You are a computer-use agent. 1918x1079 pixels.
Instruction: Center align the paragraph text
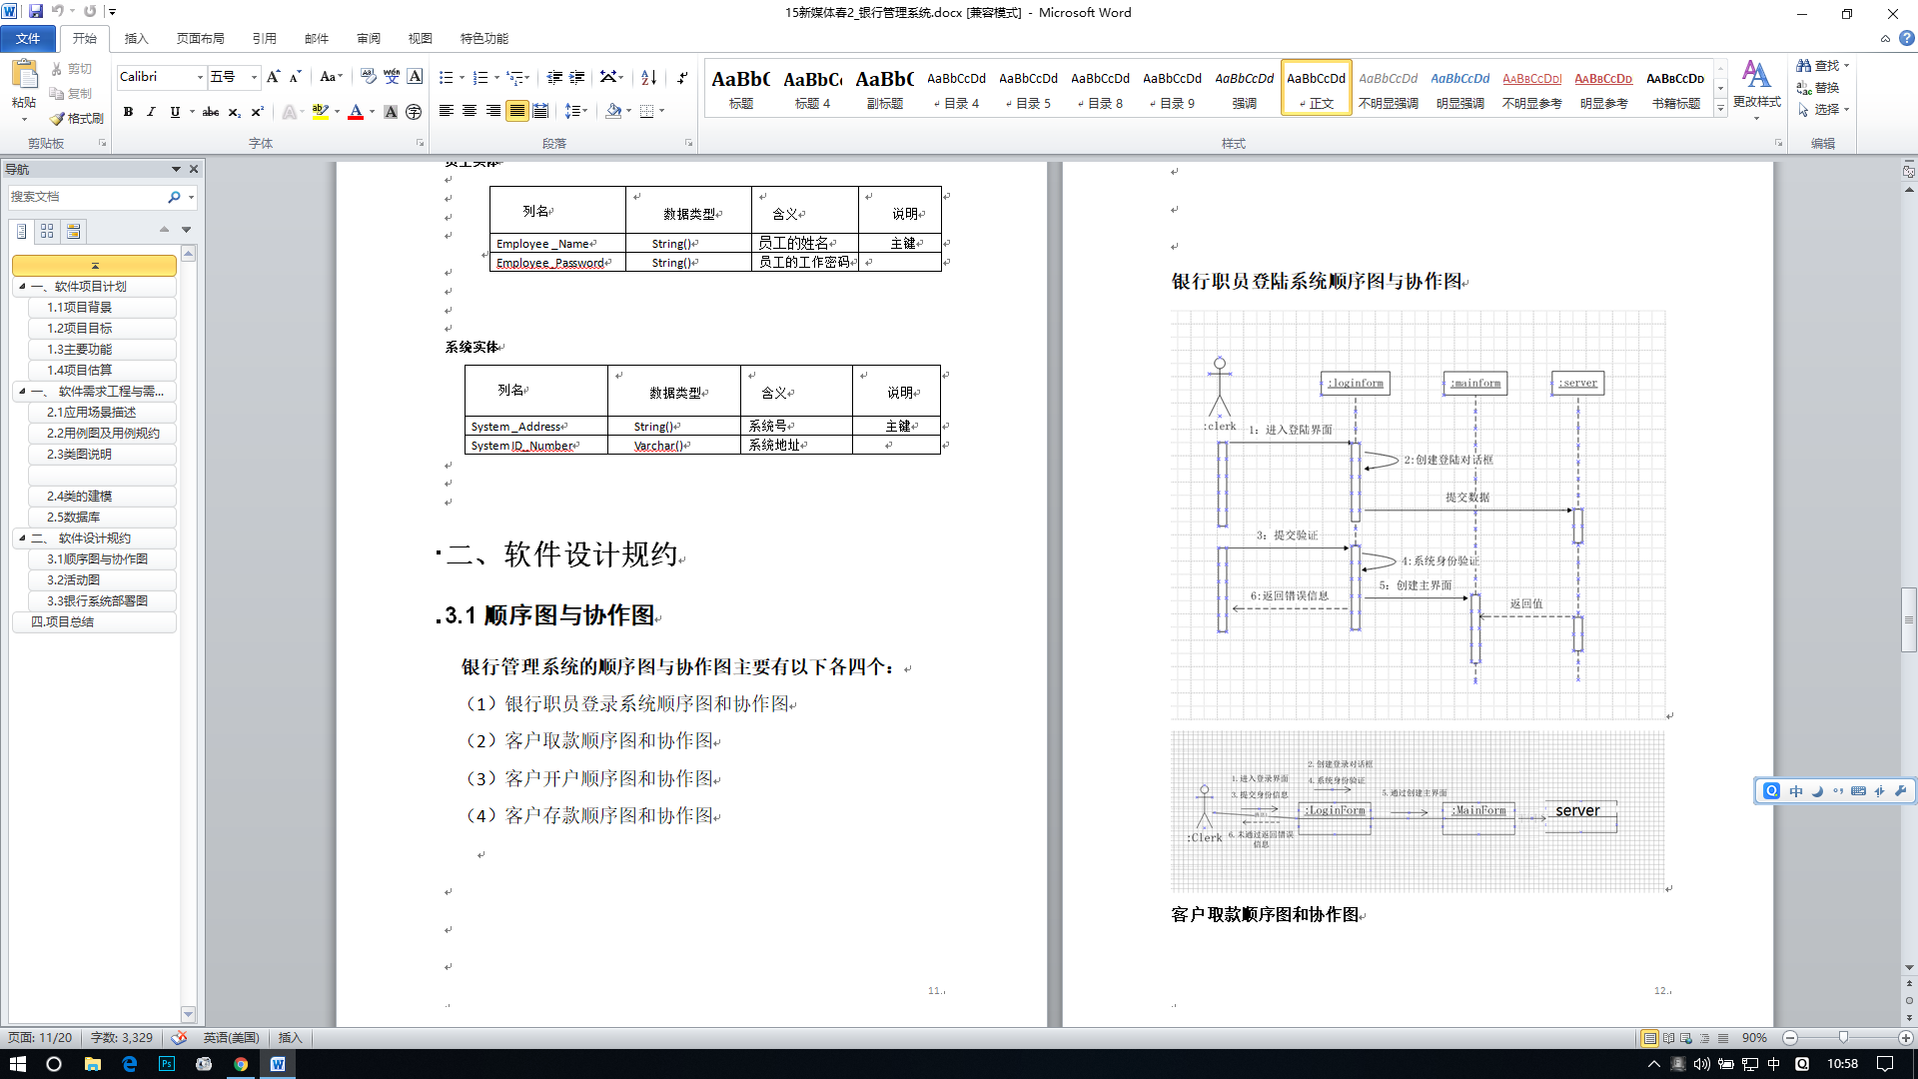[x=470, y=111]
